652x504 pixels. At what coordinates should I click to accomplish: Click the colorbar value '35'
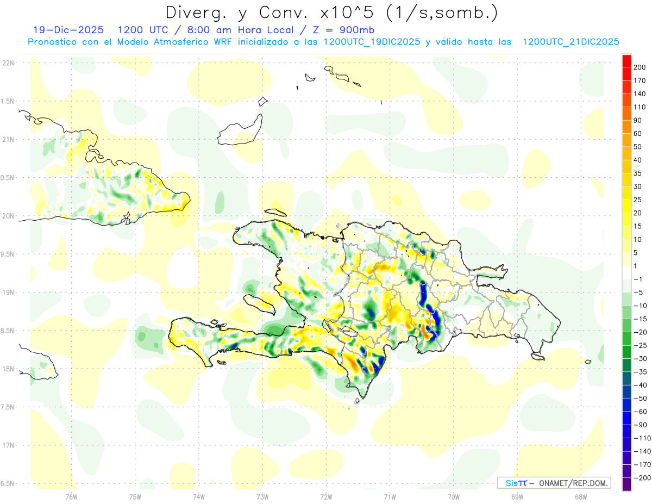pos(637,173)
